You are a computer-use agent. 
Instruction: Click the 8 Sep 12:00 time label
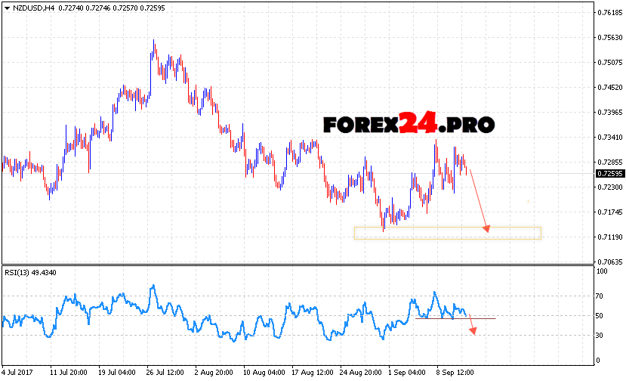point(455,373)
